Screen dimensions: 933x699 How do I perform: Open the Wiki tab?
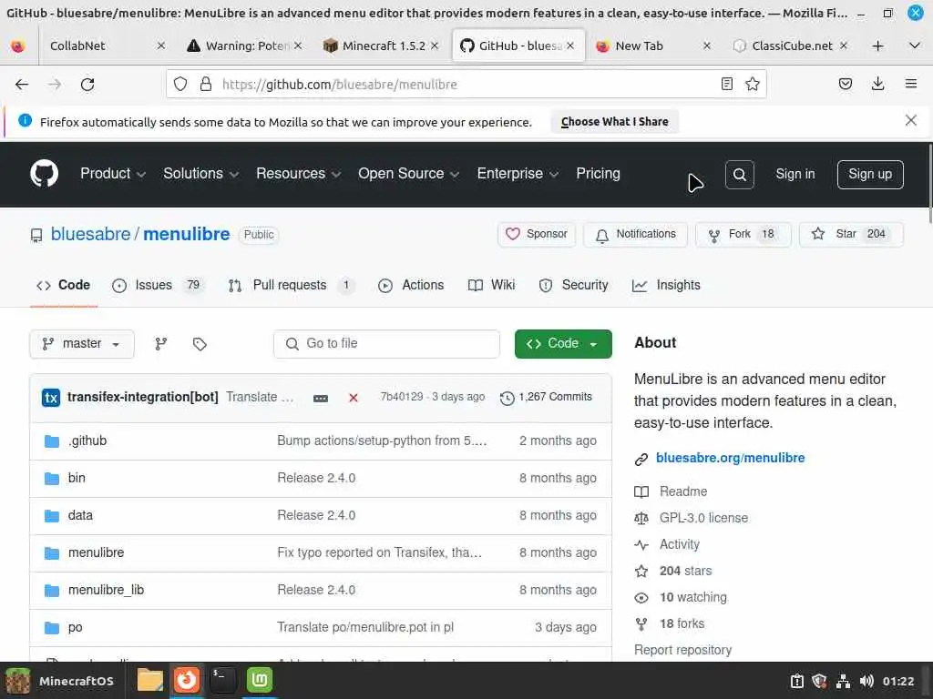491,285
